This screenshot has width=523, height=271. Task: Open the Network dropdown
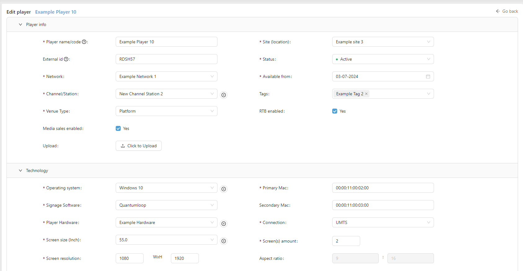pos(166,76)
